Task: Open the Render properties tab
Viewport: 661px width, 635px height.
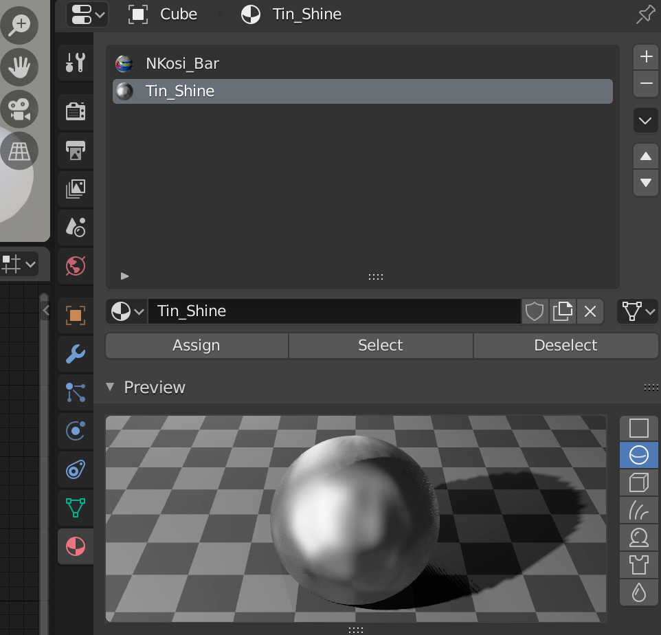Action: (x=76, y=112)
